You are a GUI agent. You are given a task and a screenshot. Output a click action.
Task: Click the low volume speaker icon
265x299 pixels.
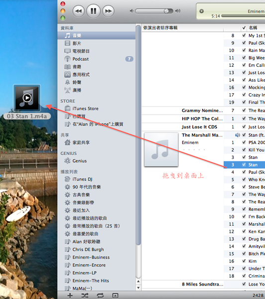tap(132, 11)
